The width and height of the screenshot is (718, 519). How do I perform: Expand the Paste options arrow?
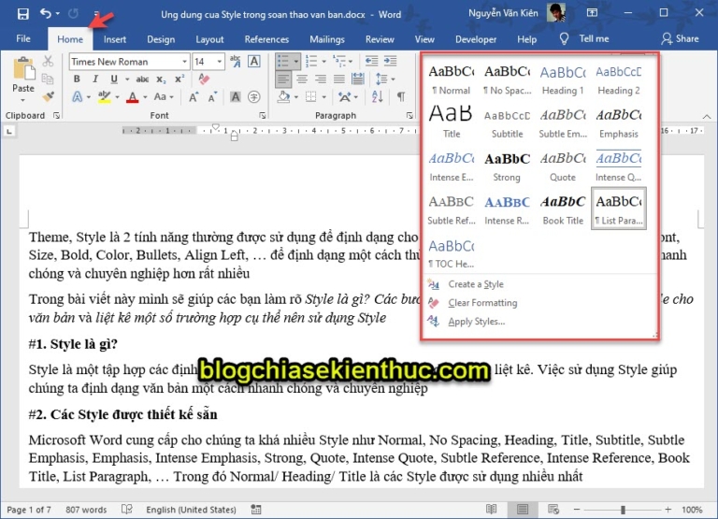click(x=22, y=100)
